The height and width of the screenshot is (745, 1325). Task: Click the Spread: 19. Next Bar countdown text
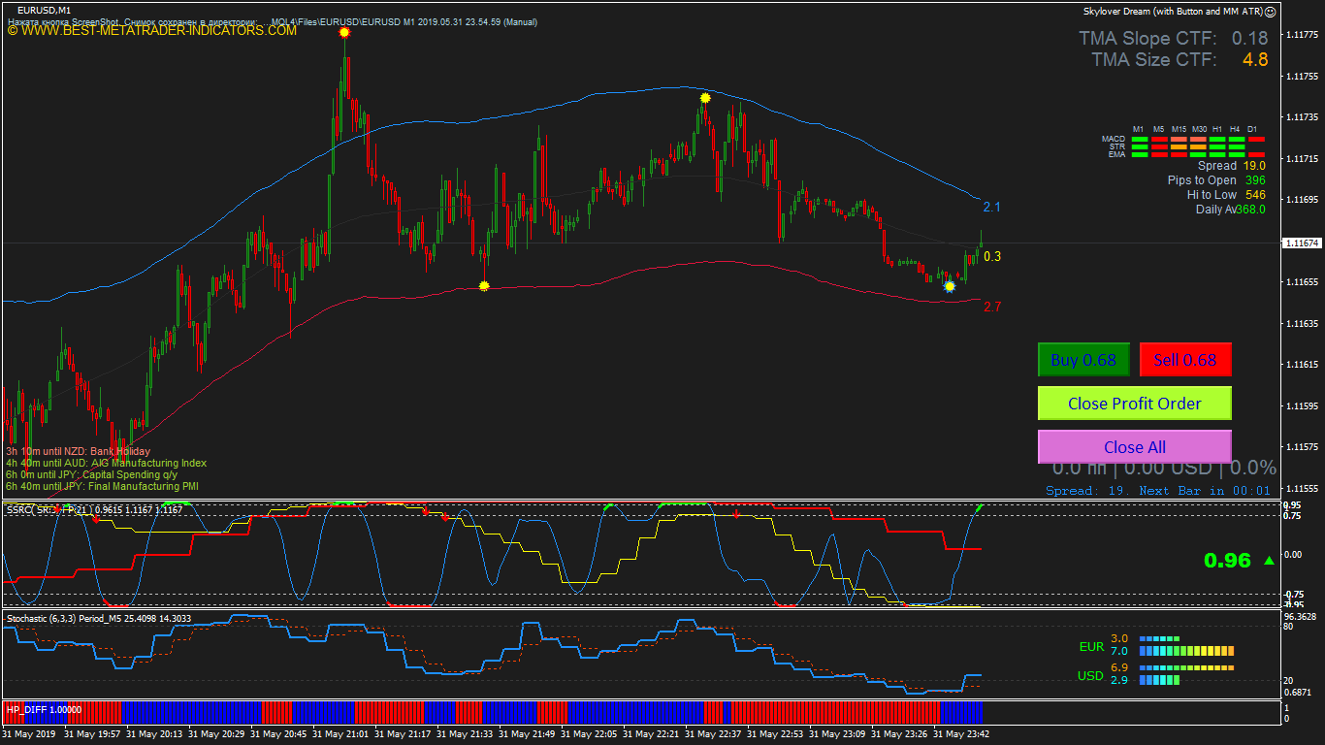point(1158,491)
